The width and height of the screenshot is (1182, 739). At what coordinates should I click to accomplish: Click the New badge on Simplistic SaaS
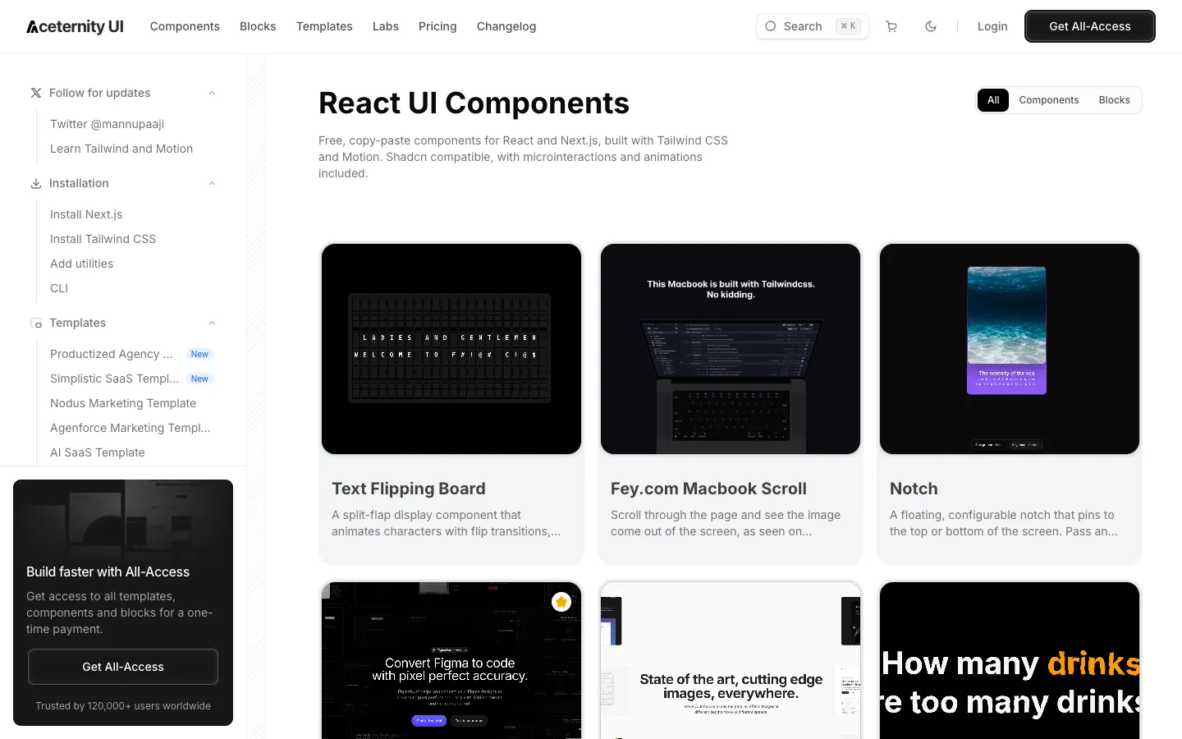pos(199,379)
